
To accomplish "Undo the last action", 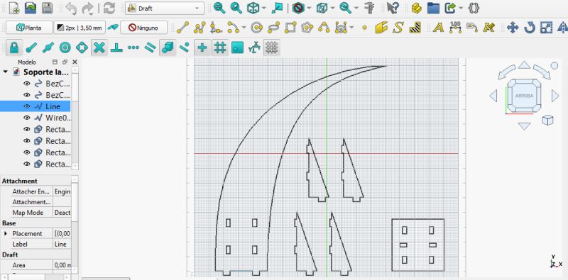I will tap(71, 8).
